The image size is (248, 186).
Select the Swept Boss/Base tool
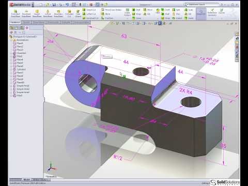pyautogui.click(x=37, y=13)
